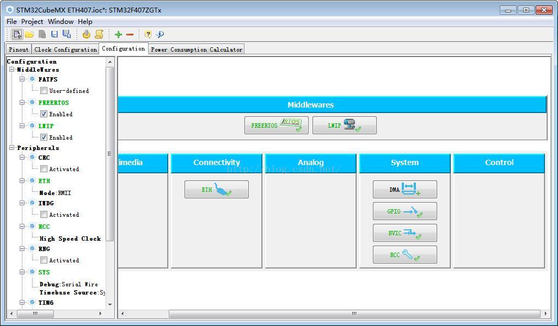
Task: Click the Help question mark button
Action: pos(148,34)
